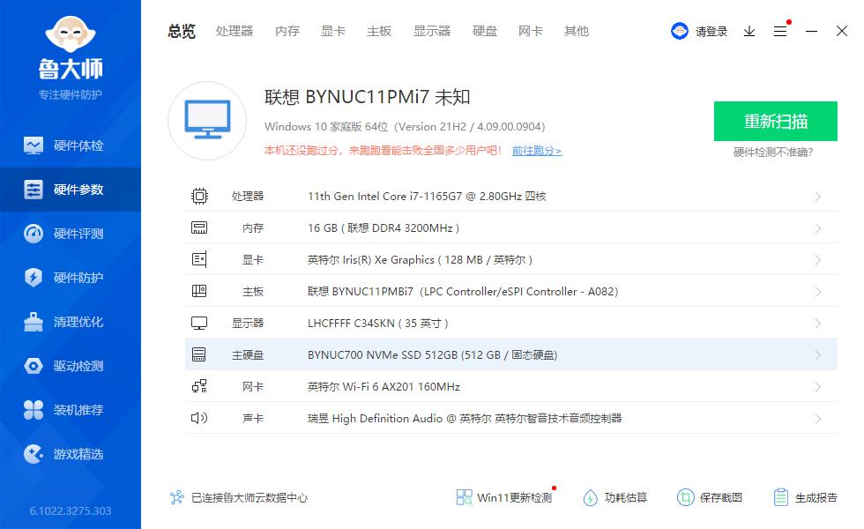The width and height of the screenshot is (864, 529).
Task: Click the green 重新扫描 rescan button
Action: coord(775,121)
